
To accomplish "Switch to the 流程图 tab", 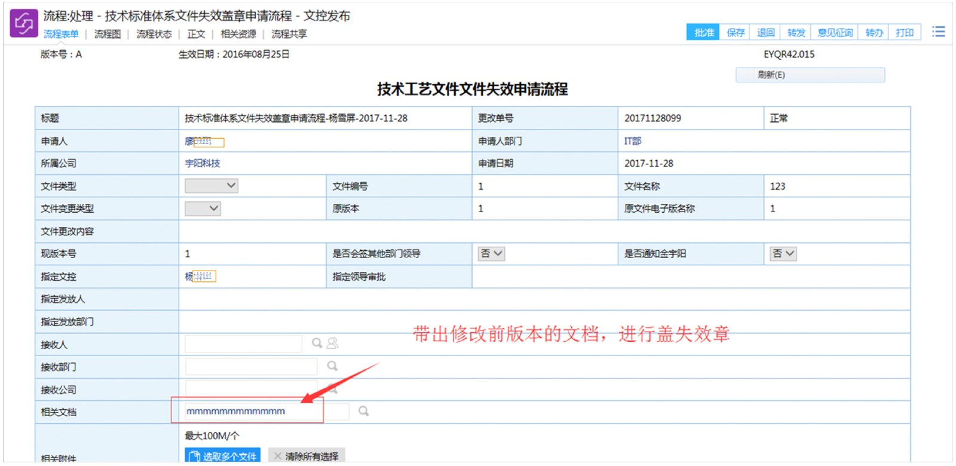I will 108,34.
